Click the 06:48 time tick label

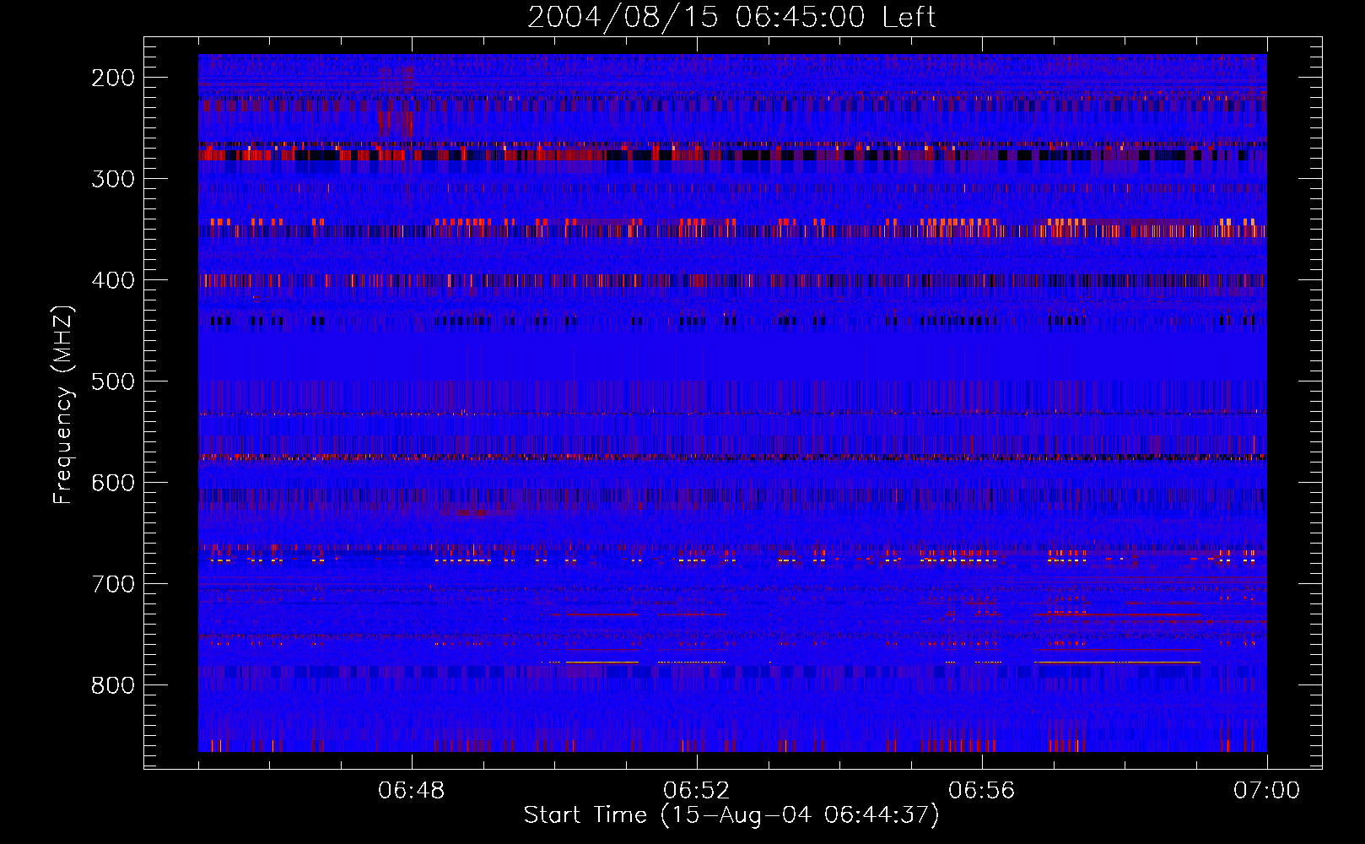pos(412,791)
